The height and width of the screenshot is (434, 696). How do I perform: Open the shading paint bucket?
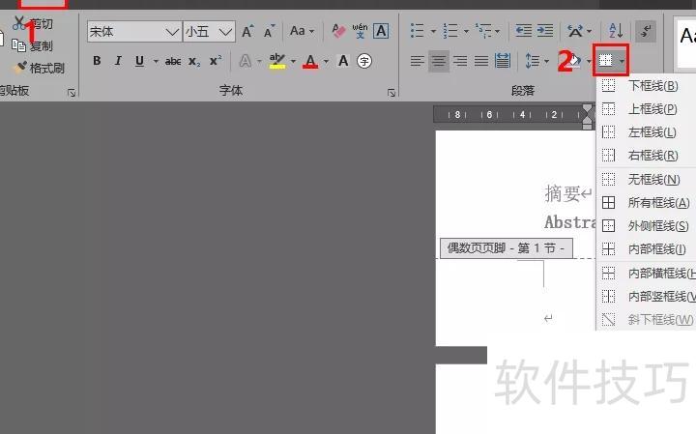pyautogui.click(x=574, y=61)
